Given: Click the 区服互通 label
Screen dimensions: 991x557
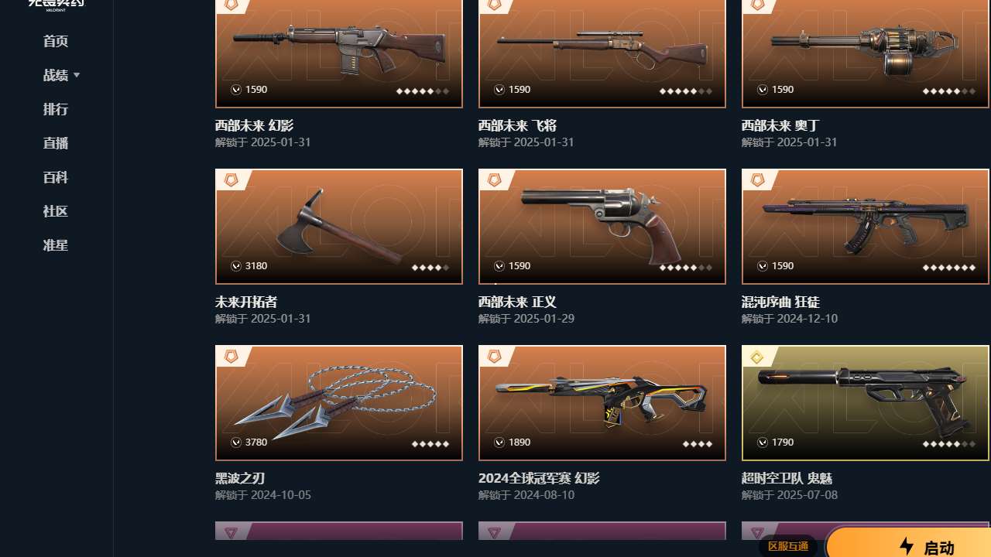Looking at the screenshot, I should [788, 546].
